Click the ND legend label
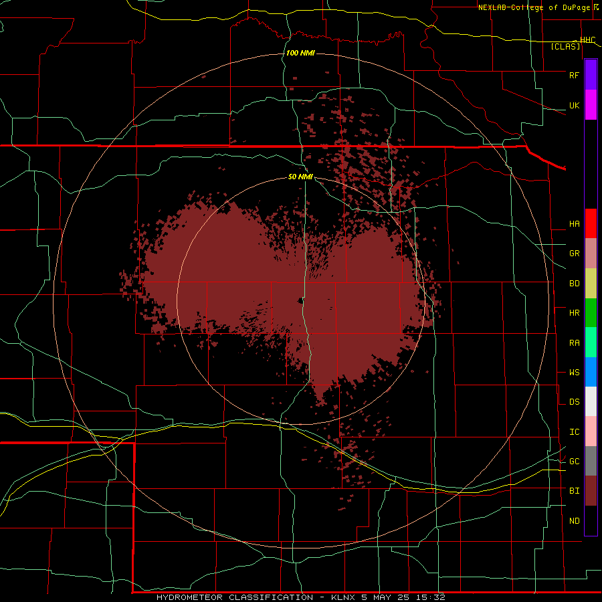This screenshot has height=602, width=602. [574, 521]
